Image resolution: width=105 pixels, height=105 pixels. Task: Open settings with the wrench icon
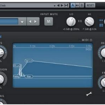click(89, 94)
